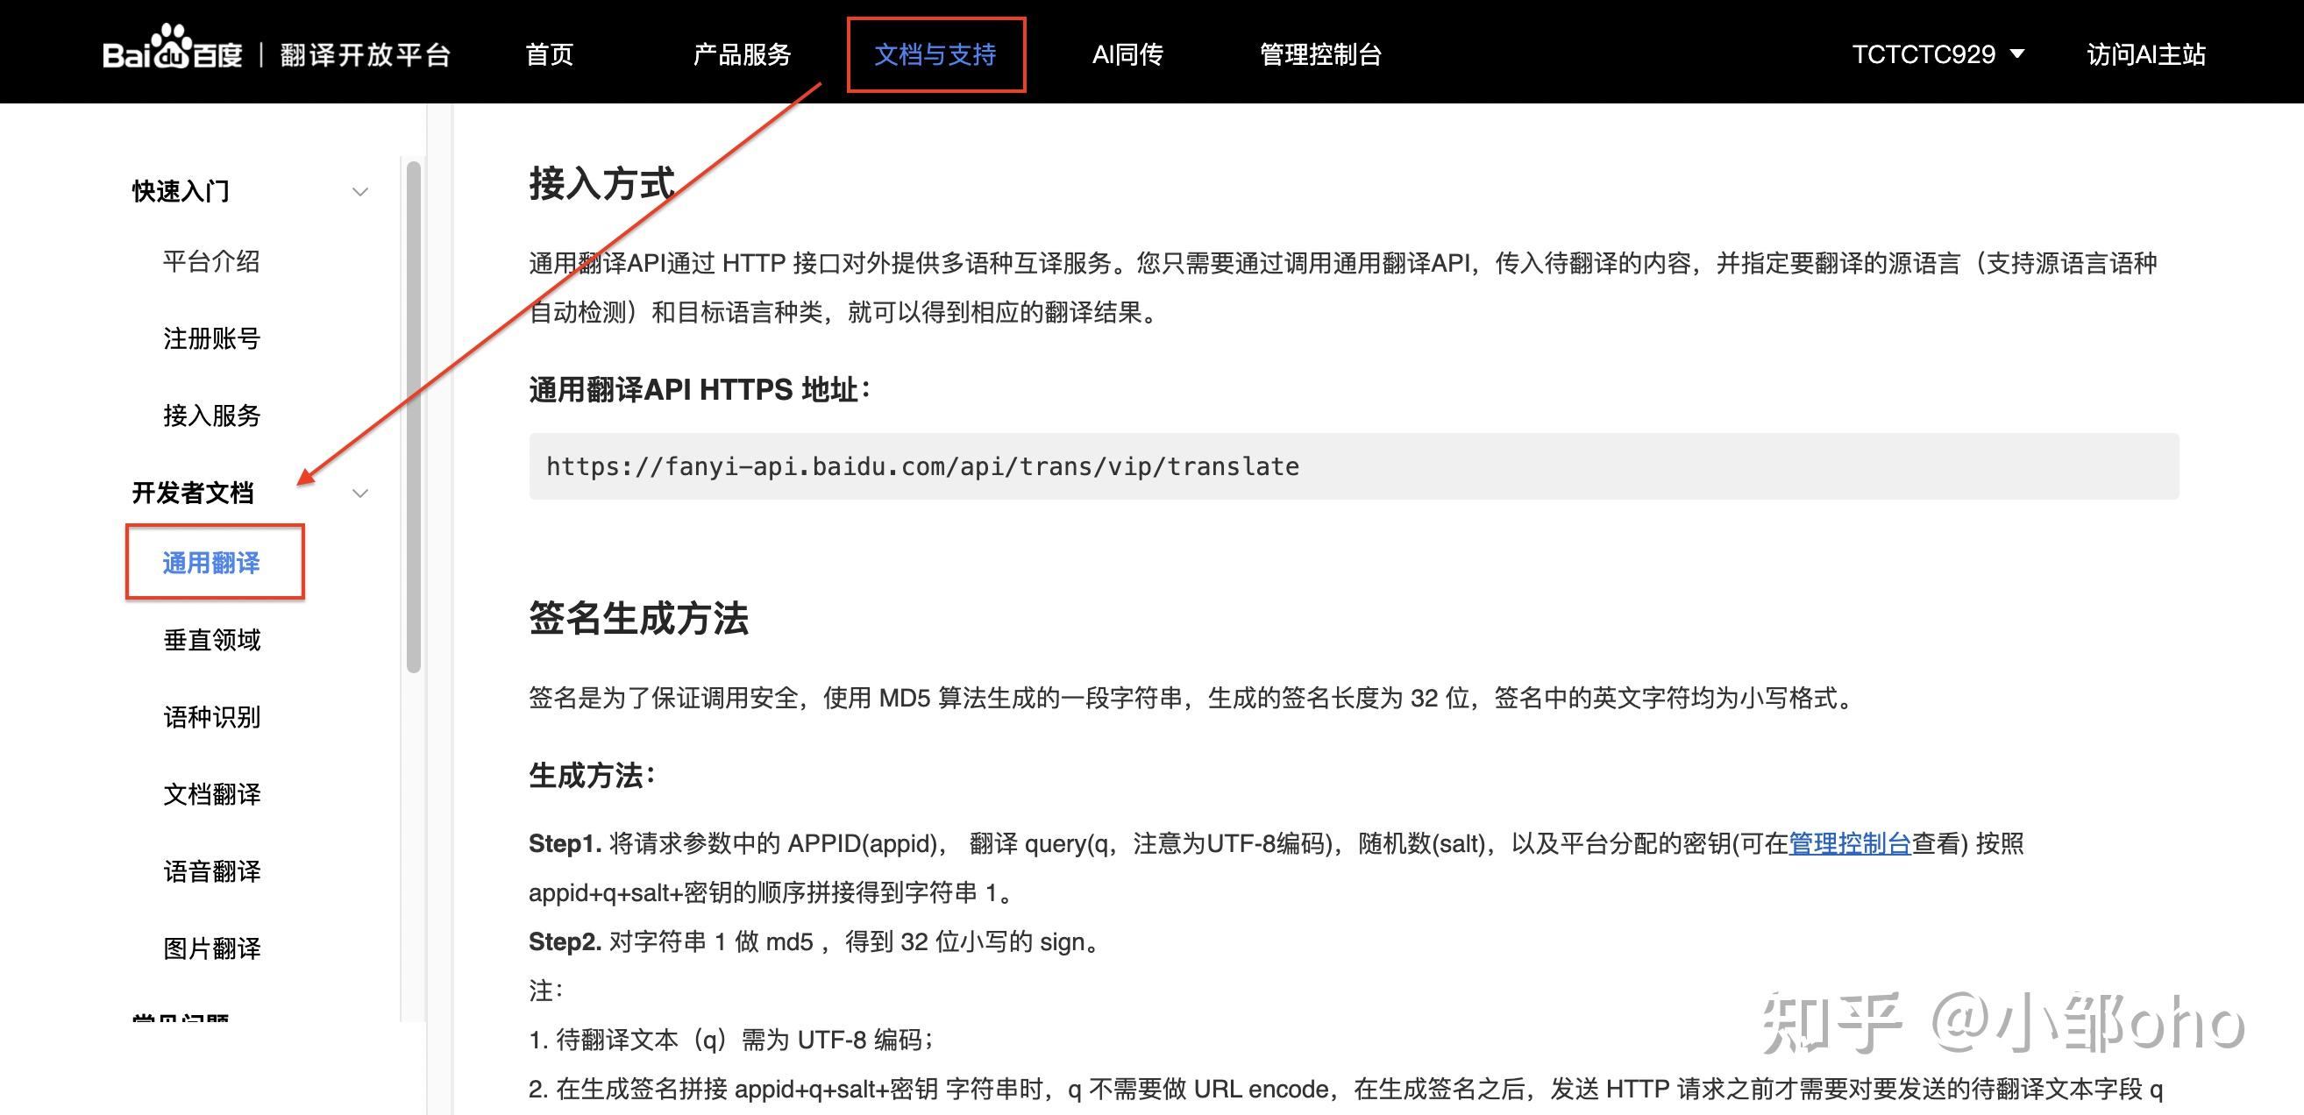Select 首页 in the top navigation
Screen dimensions: 2304x1115
click(x=549, y=53)
